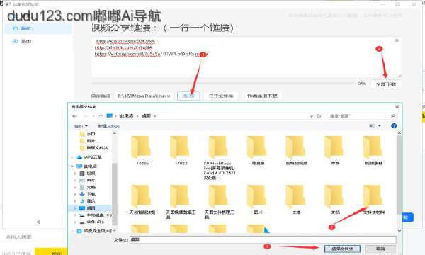Click the back arrow in folder dialog
The width and height of the screenshot is (425, 255).
click(x=75, y=116)
